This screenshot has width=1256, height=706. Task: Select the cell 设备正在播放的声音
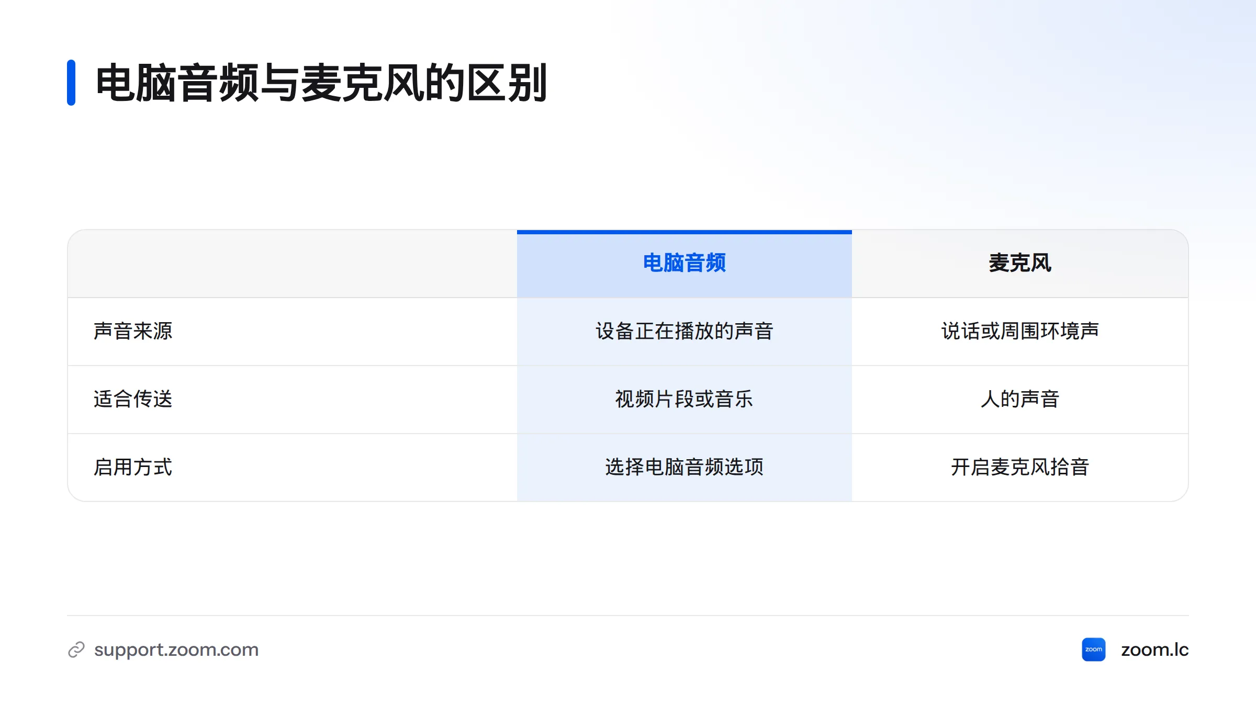point(684,331)
